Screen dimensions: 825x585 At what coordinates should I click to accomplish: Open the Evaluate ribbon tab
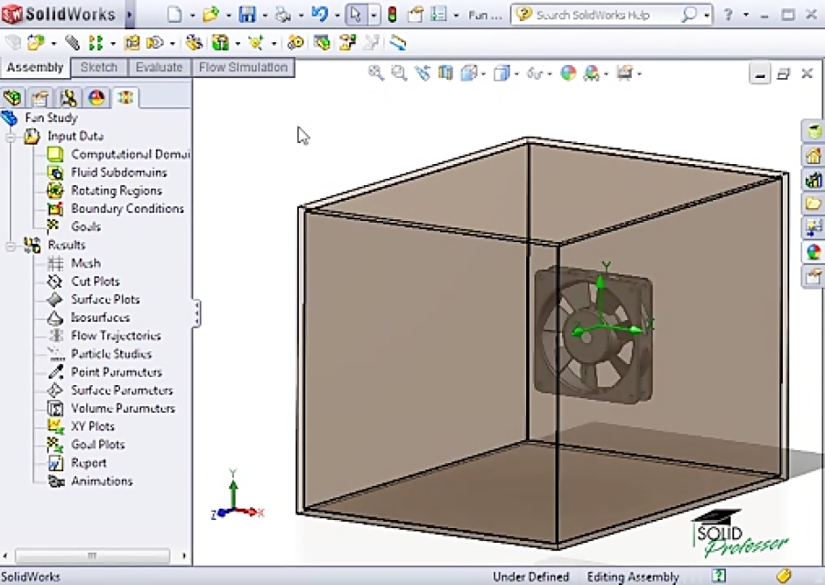[x=160, y=67]
